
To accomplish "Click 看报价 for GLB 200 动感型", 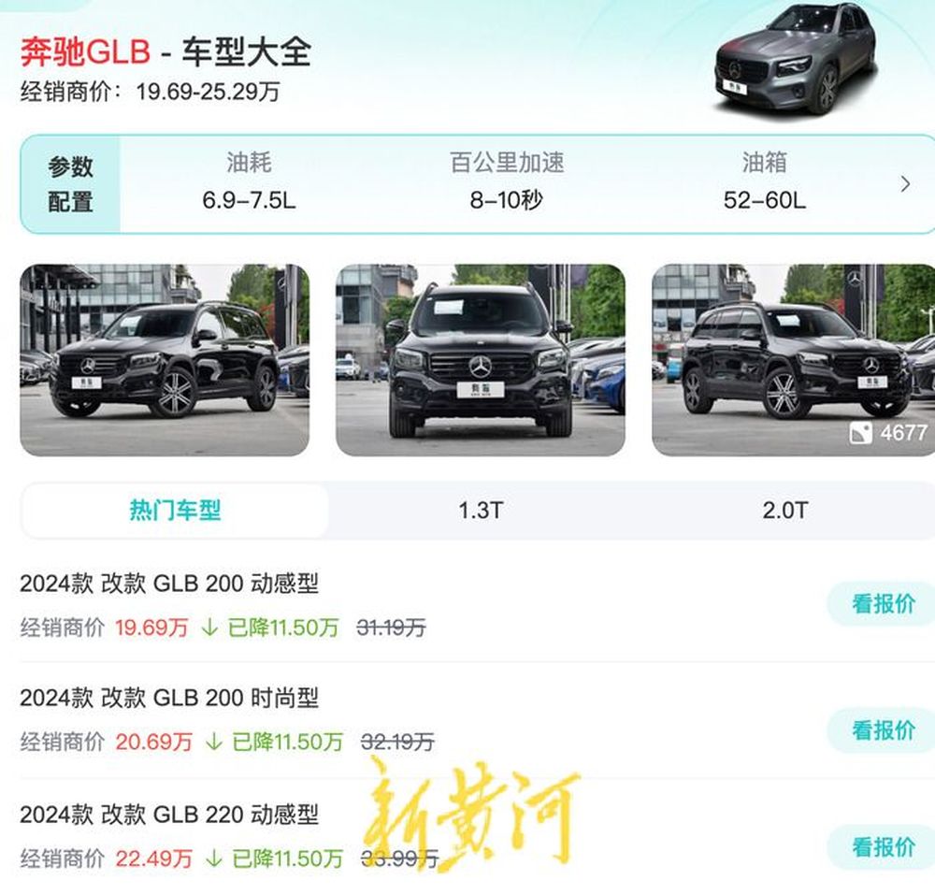I will [883, 603].
